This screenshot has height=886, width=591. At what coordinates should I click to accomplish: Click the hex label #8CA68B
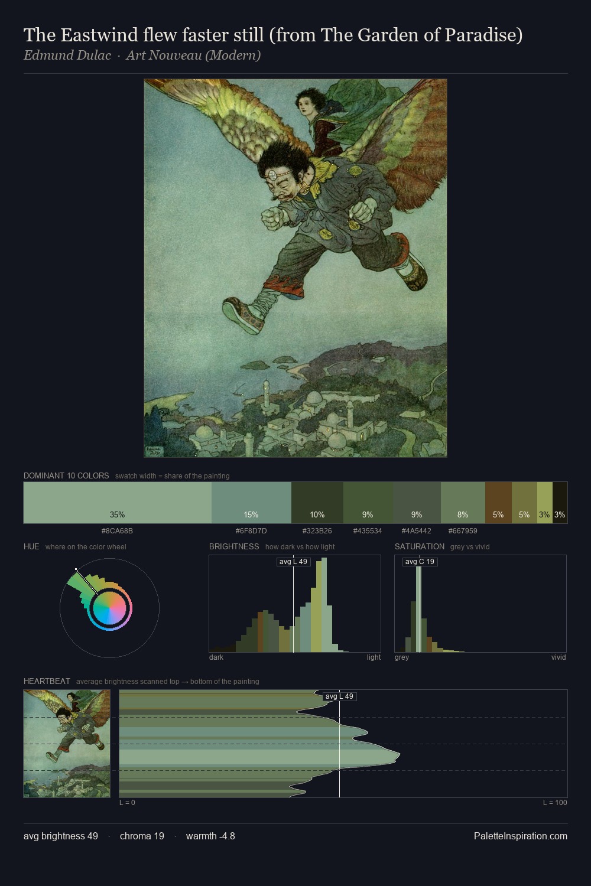click(x=117, y=531)
